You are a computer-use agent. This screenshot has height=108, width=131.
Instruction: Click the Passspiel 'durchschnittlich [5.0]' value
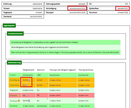click(x=77, y=12)
